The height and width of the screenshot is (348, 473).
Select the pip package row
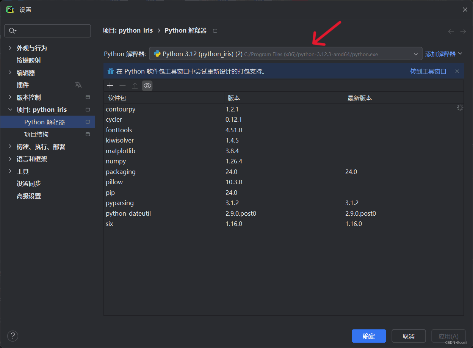click(284, 193)
